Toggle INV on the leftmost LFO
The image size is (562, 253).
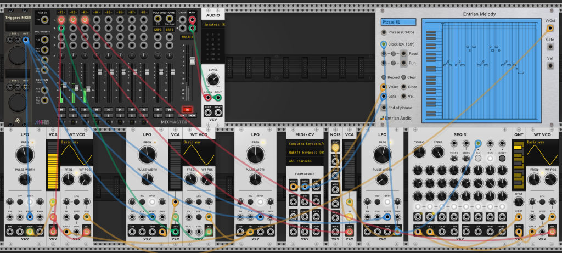[x=20, y=202]
